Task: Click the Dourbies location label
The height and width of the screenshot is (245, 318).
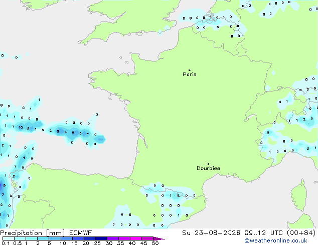Action: coord(208,168)
